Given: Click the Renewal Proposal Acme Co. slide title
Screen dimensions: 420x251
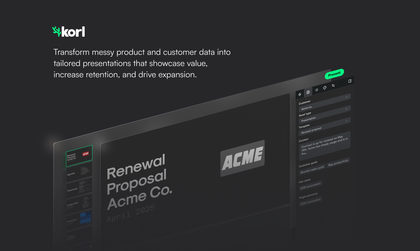Looking at the screenshot, I should pos(139,182).
